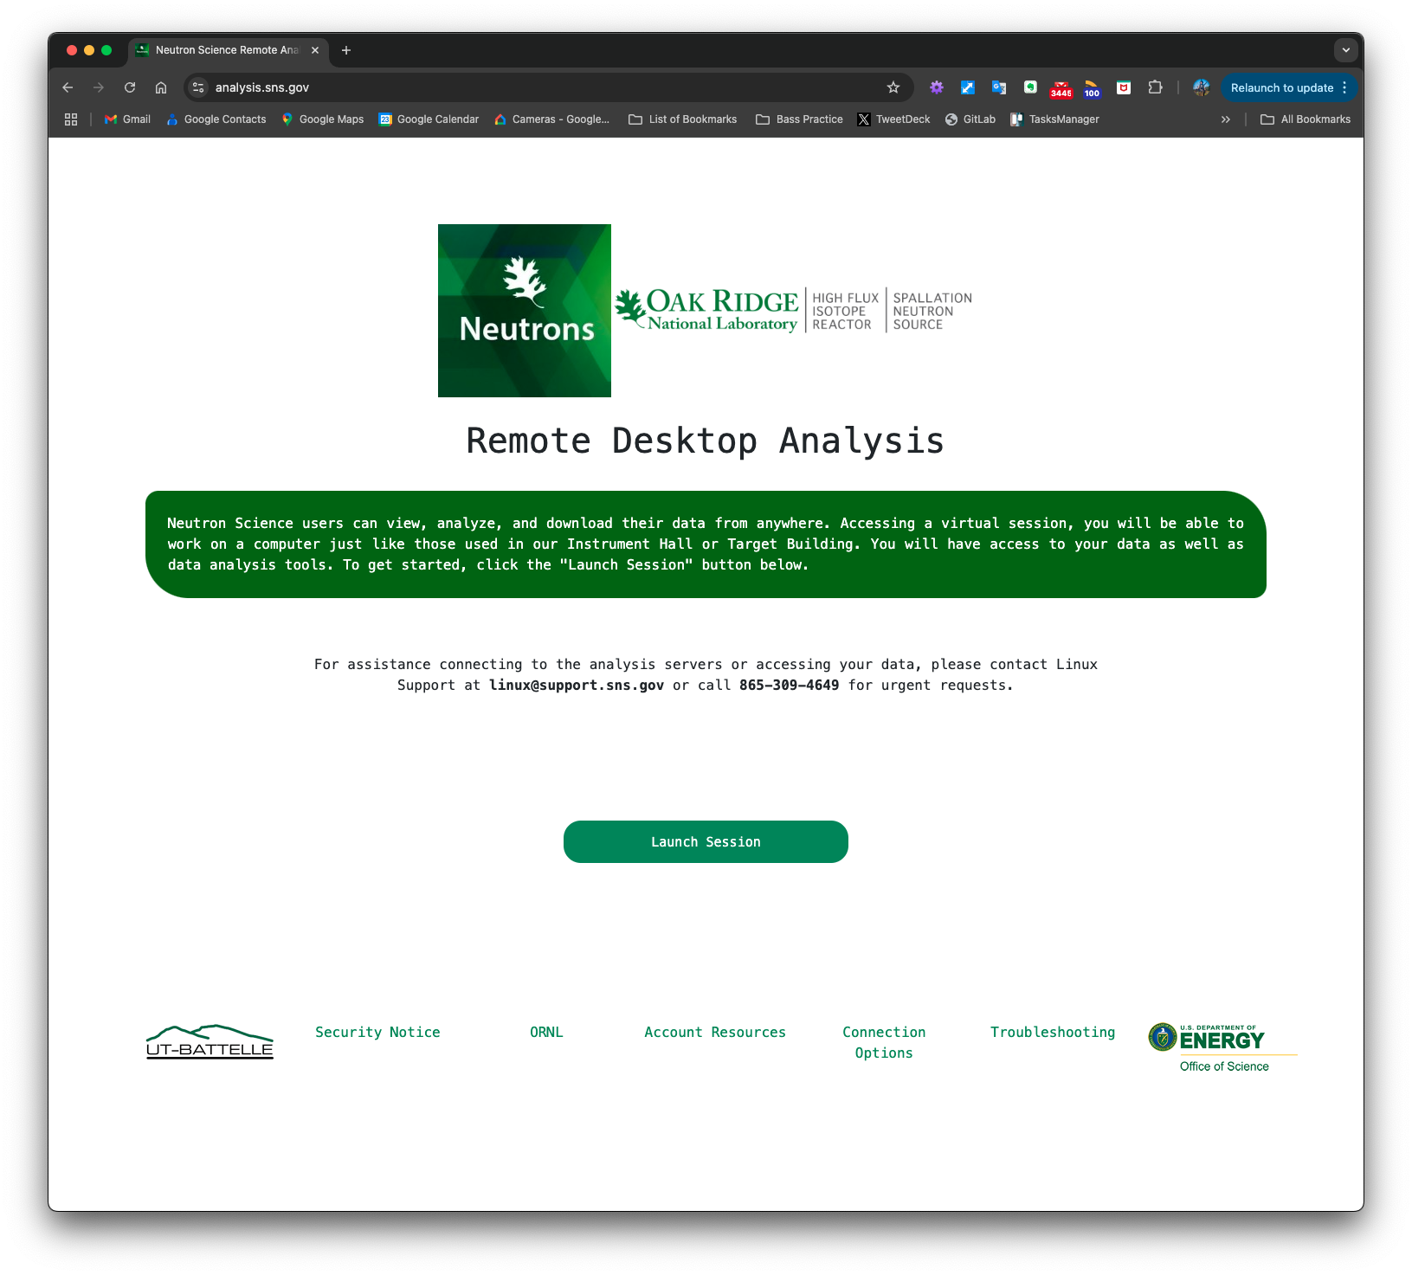Screen dimensions: 1412x1275
Task: Open the TasksManager bookmark
Action: 1054,119
